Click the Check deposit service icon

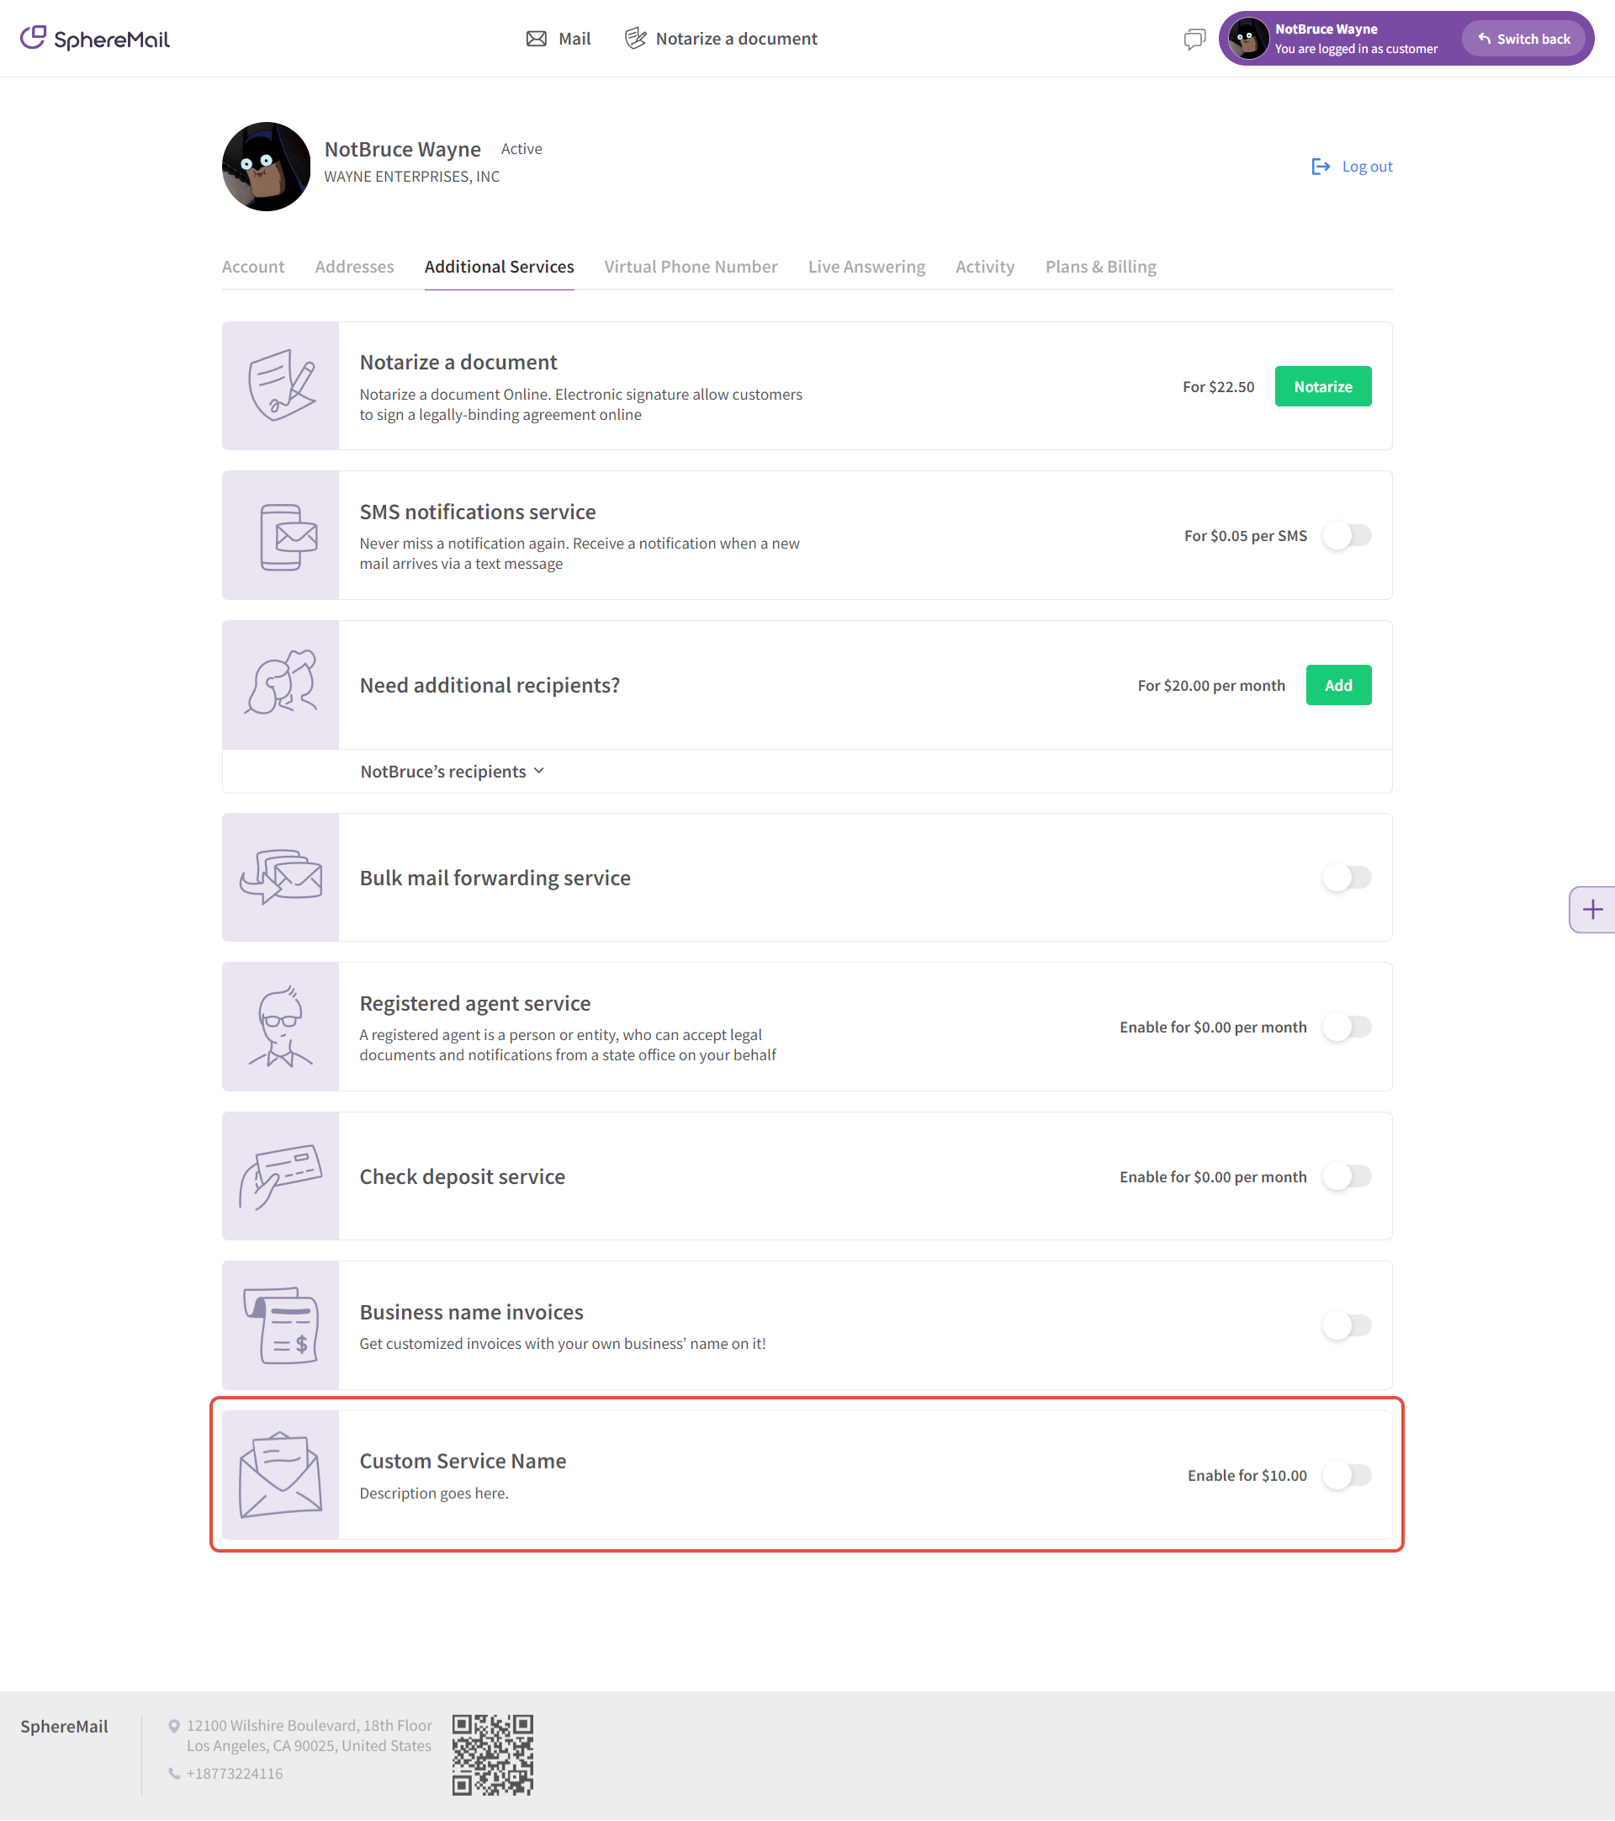tap(281, 1177)
